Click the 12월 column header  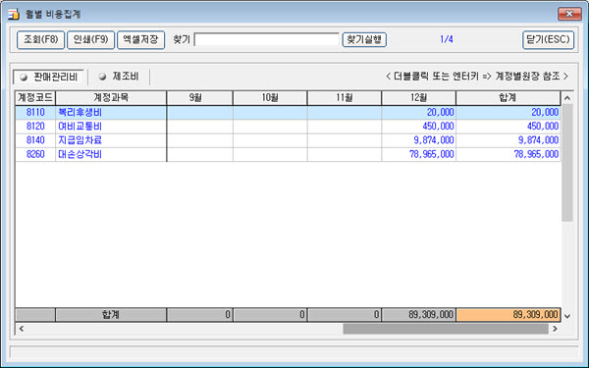pyautogui.click(x=419, y=98)
